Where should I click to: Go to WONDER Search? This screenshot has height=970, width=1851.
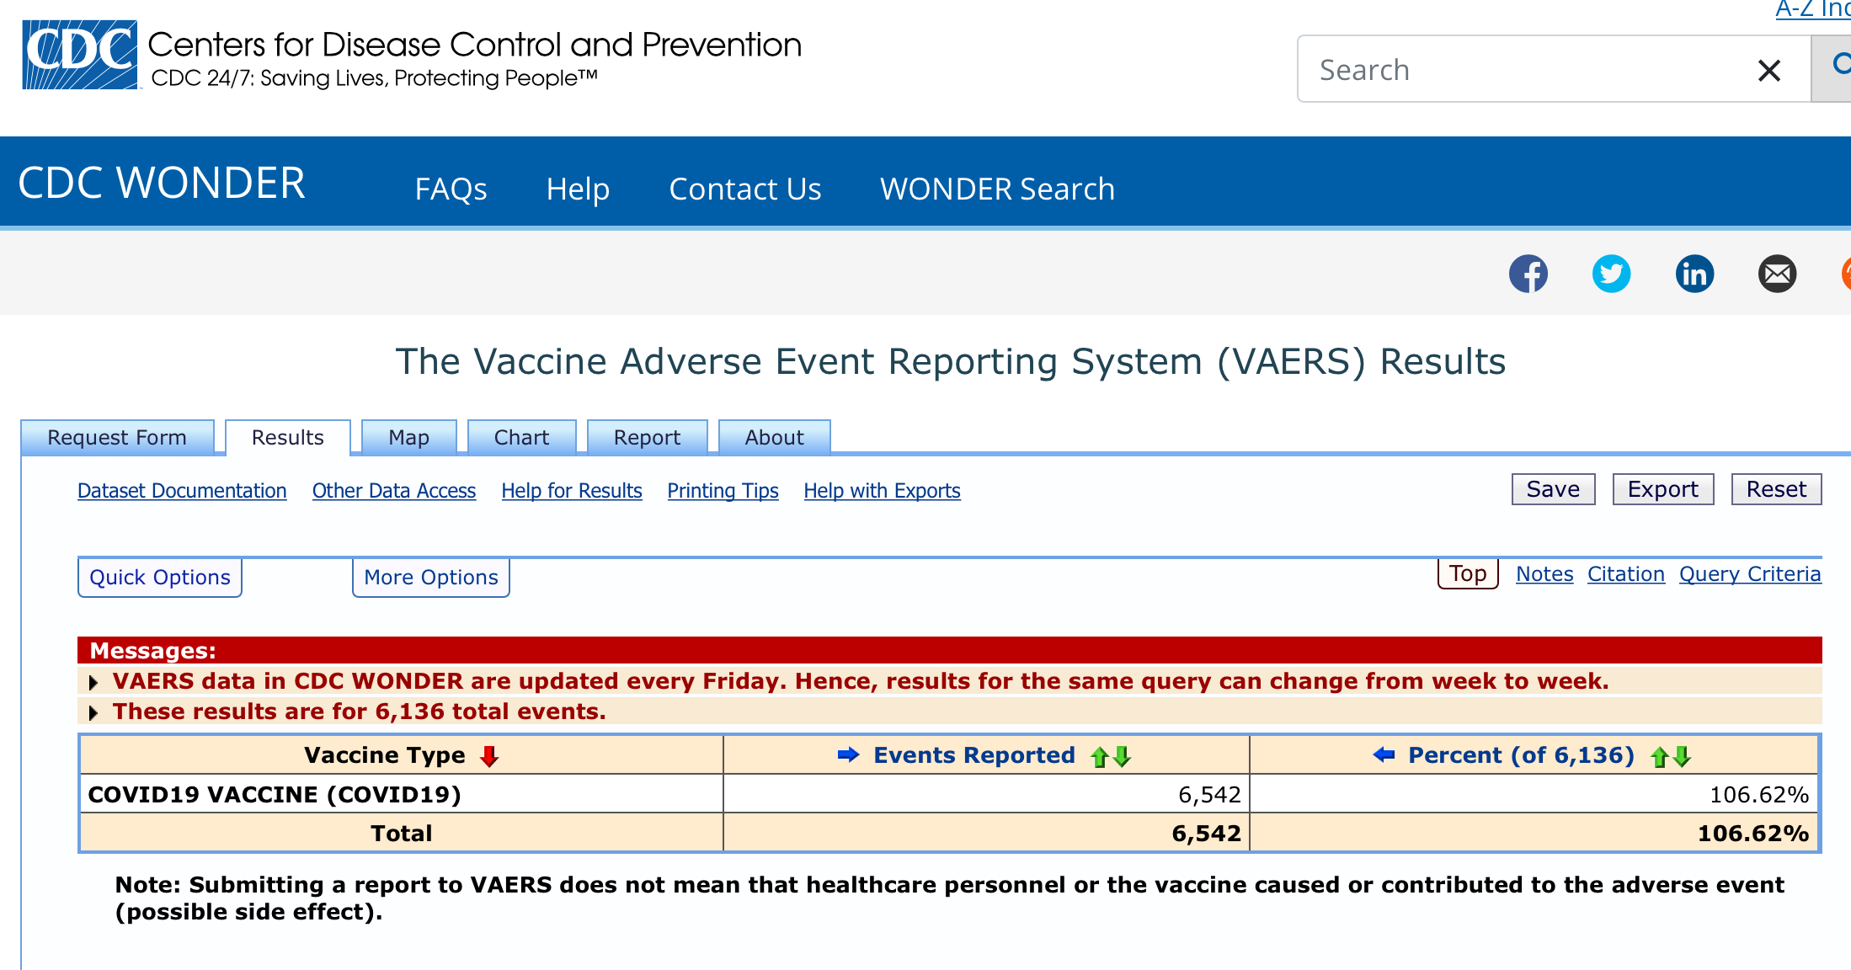click(x=998, y=189)
